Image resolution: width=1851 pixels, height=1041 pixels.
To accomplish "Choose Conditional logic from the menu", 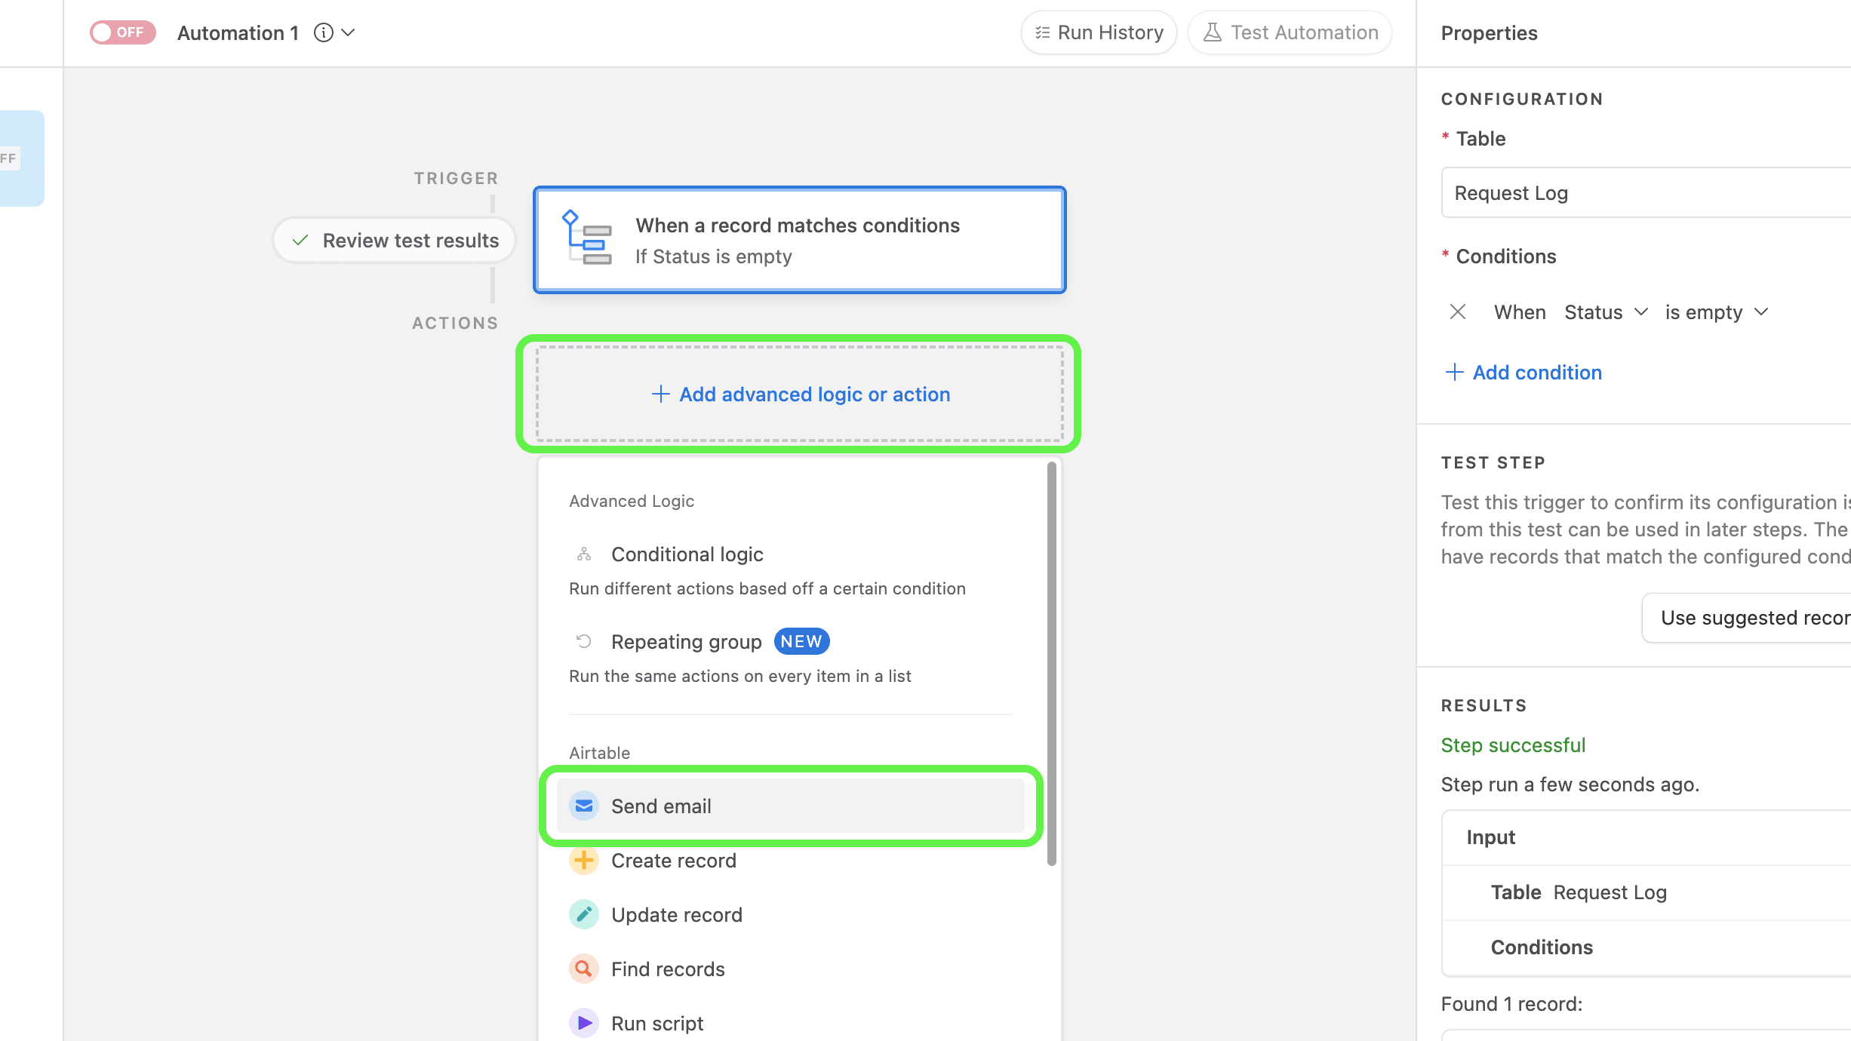I will pyautogui.click(x=790, y=570).
